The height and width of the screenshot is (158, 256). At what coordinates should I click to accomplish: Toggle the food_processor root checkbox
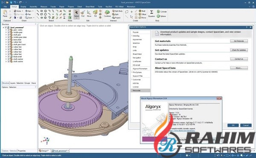point(6,28)
